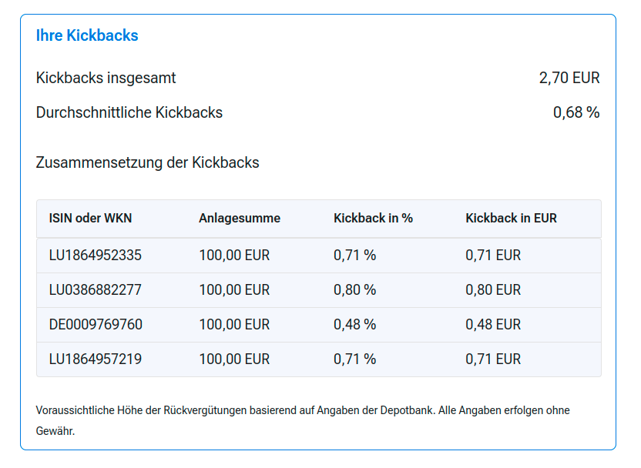Click the "Anlagesumme" column header
Viewport: 641px width, 468px height.
point(240,218)
